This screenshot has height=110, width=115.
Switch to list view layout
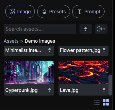[x=96, y=102]
